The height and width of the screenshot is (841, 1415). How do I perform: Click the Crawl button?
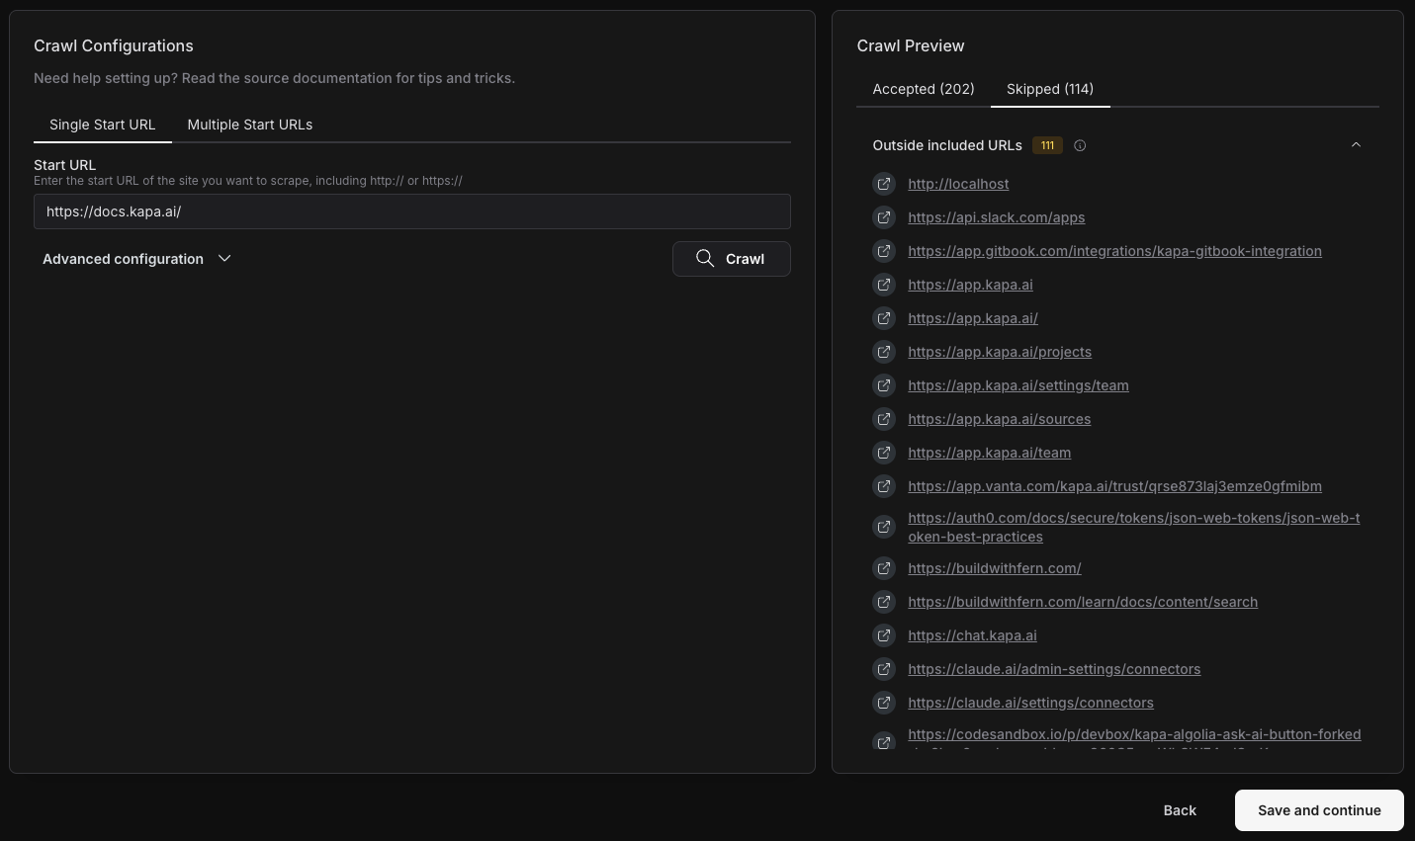[732, 259]
